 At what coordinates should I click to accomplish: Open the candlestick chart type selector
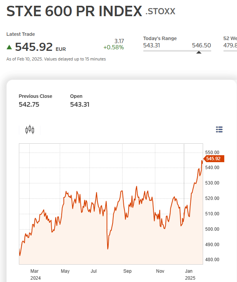(x=30, y=130)
